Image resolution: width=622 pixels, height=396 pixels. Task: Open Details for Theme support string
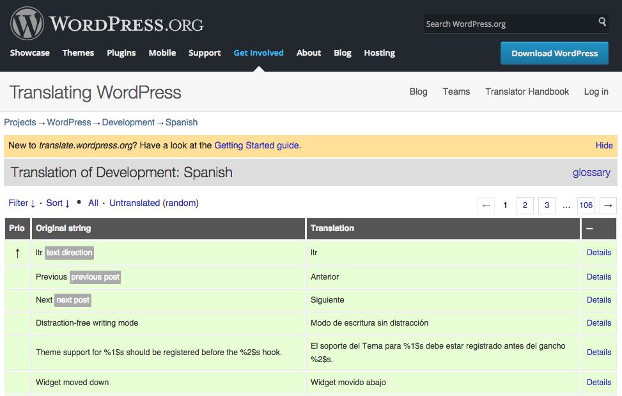pyautogui.click(x=598, y=352)
